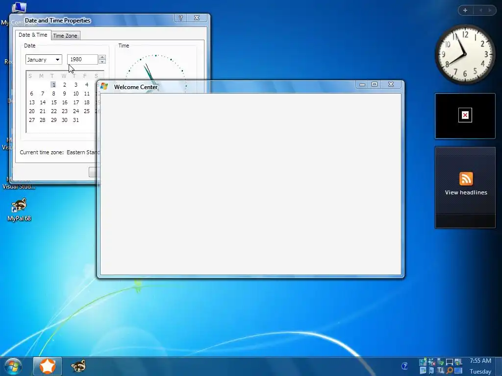This screenshot has width=502, height=376.
Task: Open the MyPal 68 desktop shortcut
Action: [x=19, y=210]
